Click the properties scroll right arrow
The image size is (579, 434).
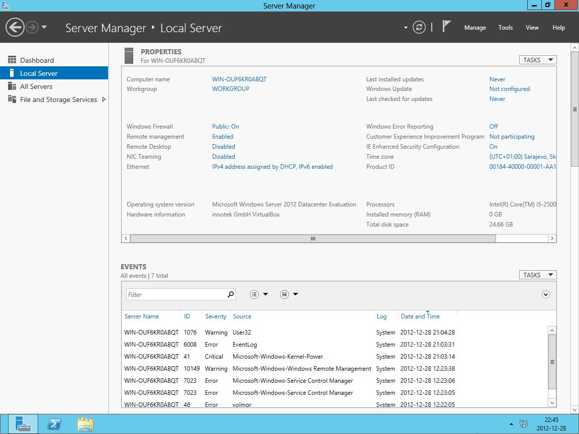(552, 239)
